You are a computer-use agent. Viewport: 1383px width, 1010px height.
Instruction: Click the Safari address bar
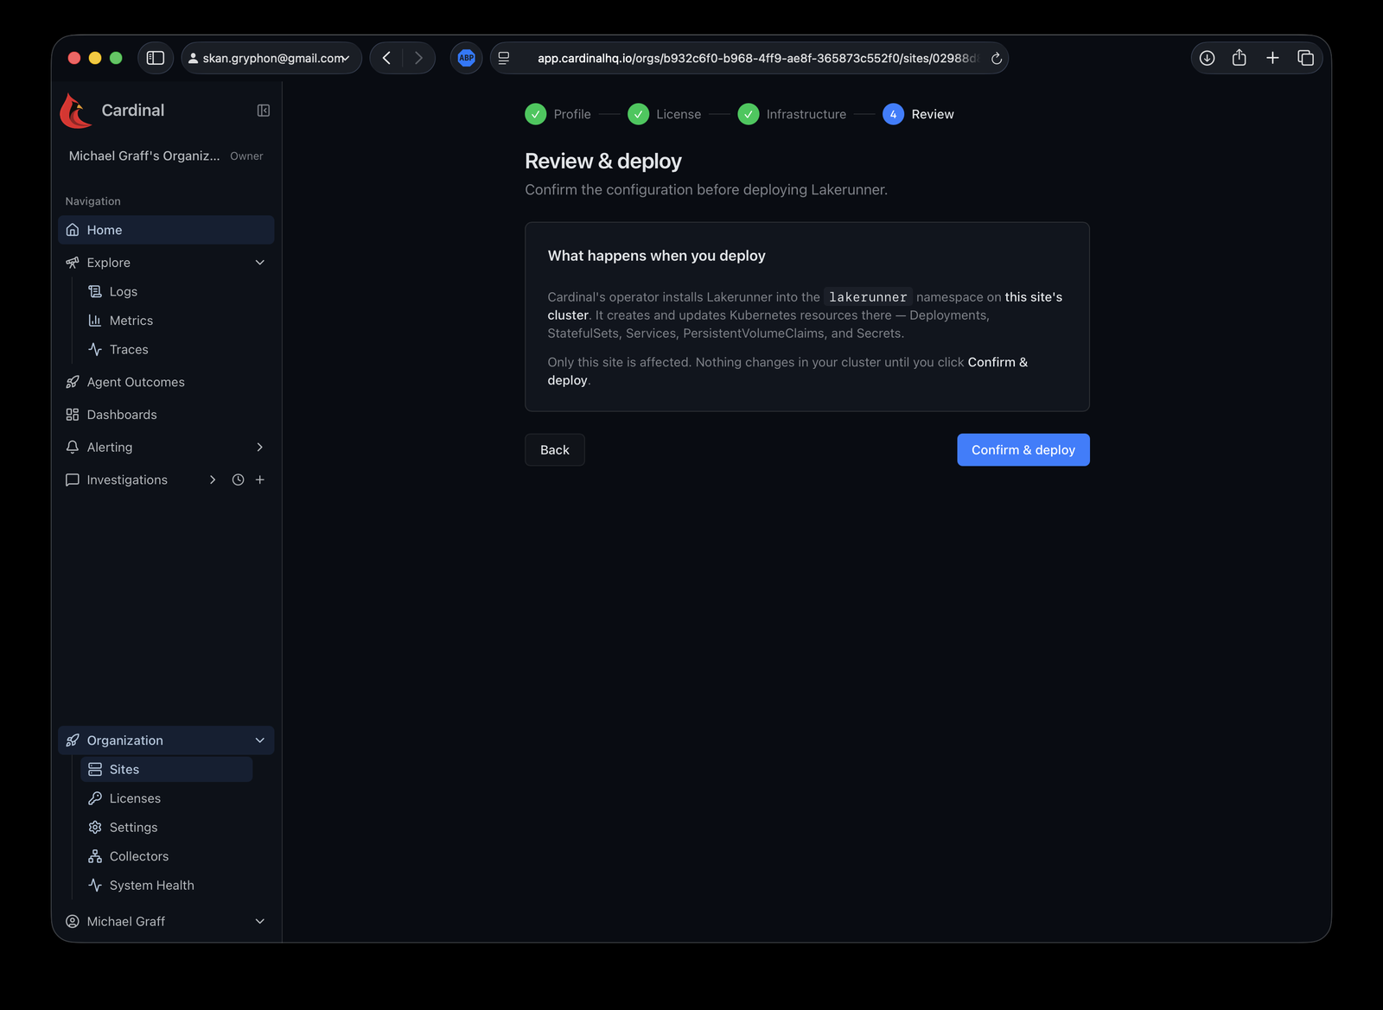[x=749, y=58]
